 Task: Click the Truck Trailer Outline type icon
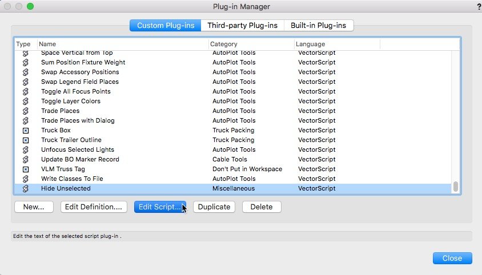(25, 140)
